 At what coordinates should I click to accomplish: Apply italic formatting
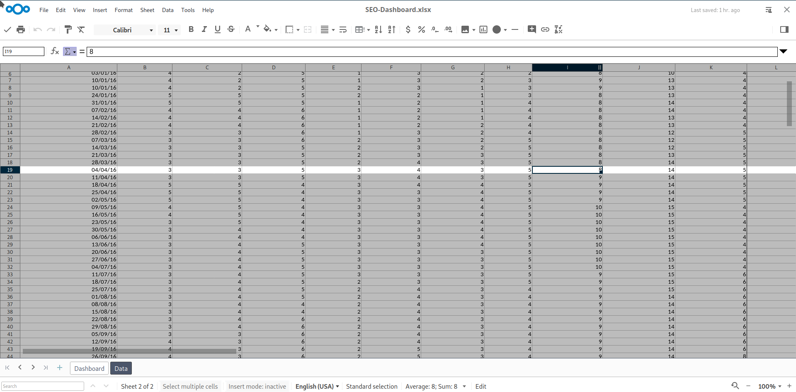click(x=204, y=29)
